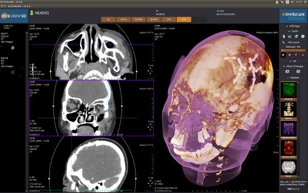Screen dimensions: 308x193
Task: Switch to the CPR view tab
Action: point(169,20)
